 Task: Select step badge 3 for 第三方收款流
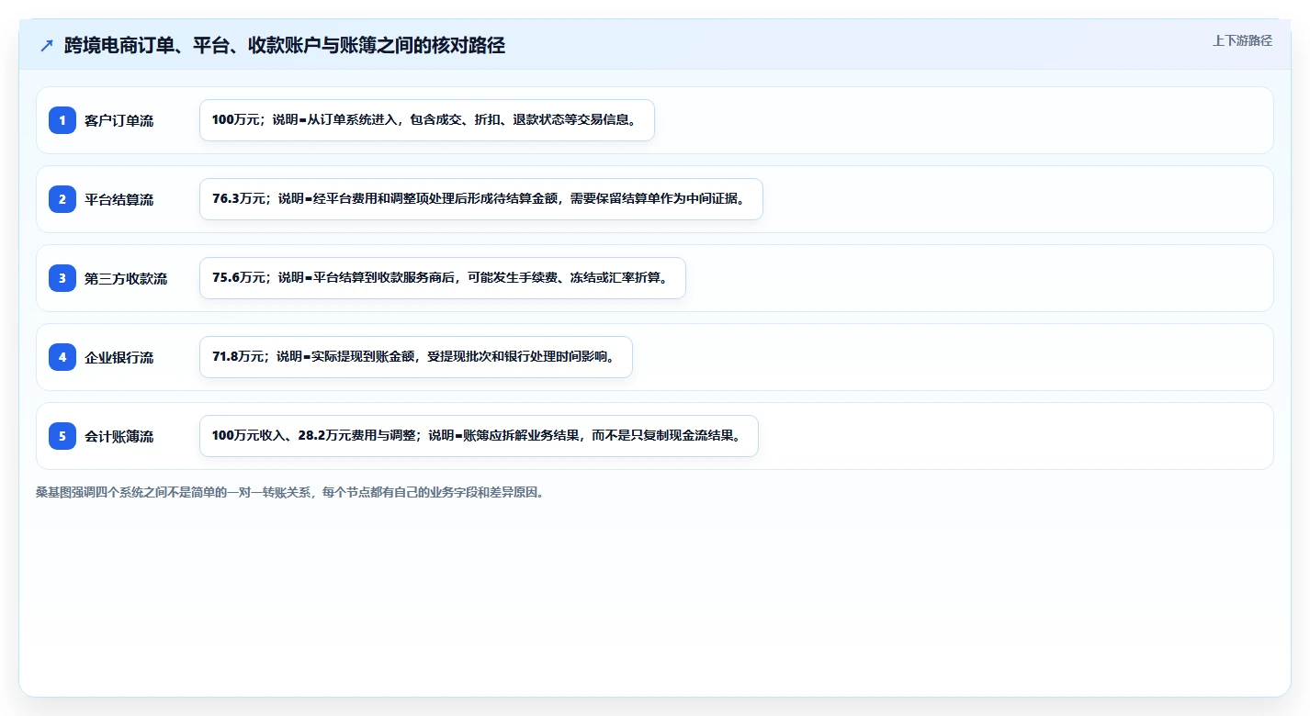point(62,278)
